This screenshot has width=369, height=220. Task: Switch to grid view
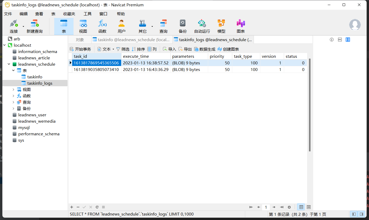coord(301,207)
